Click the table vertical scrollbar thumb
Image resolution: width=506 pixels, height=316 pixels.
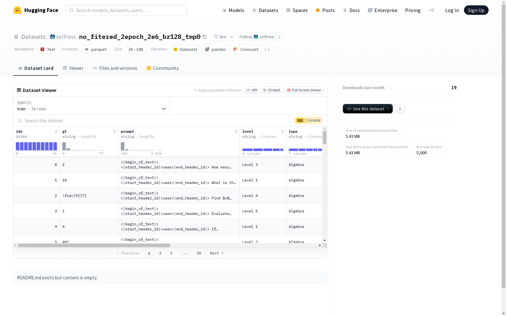coord(324,138)
